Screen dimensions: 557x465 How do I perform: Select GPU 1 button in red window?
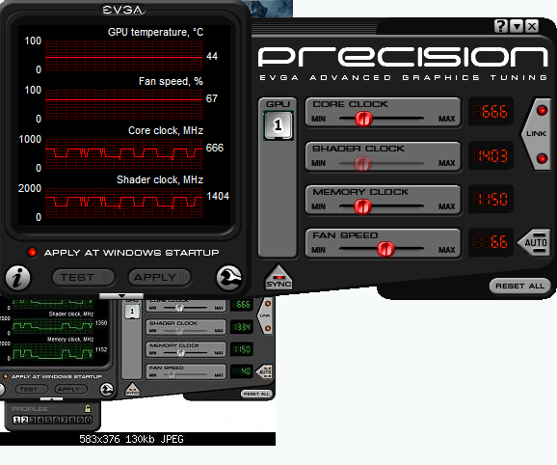coord(278,125)
